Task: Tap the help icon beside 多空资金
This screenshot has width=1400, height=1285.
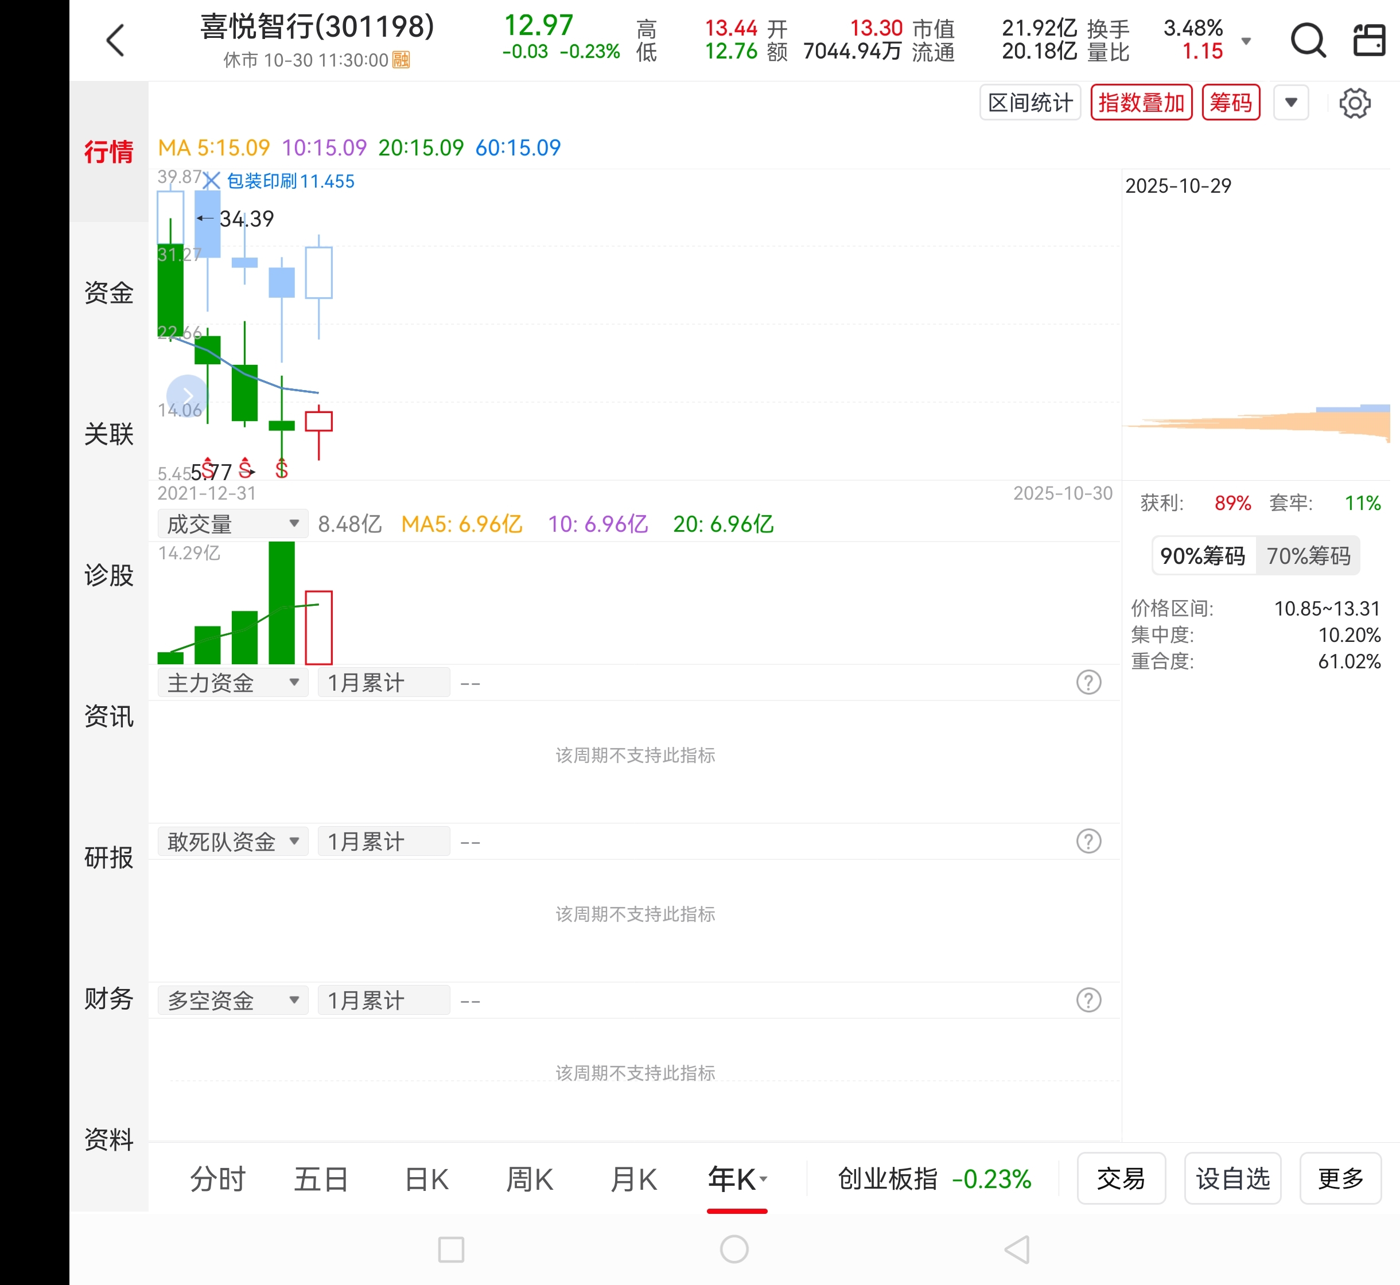Action: (1088, 1000)
